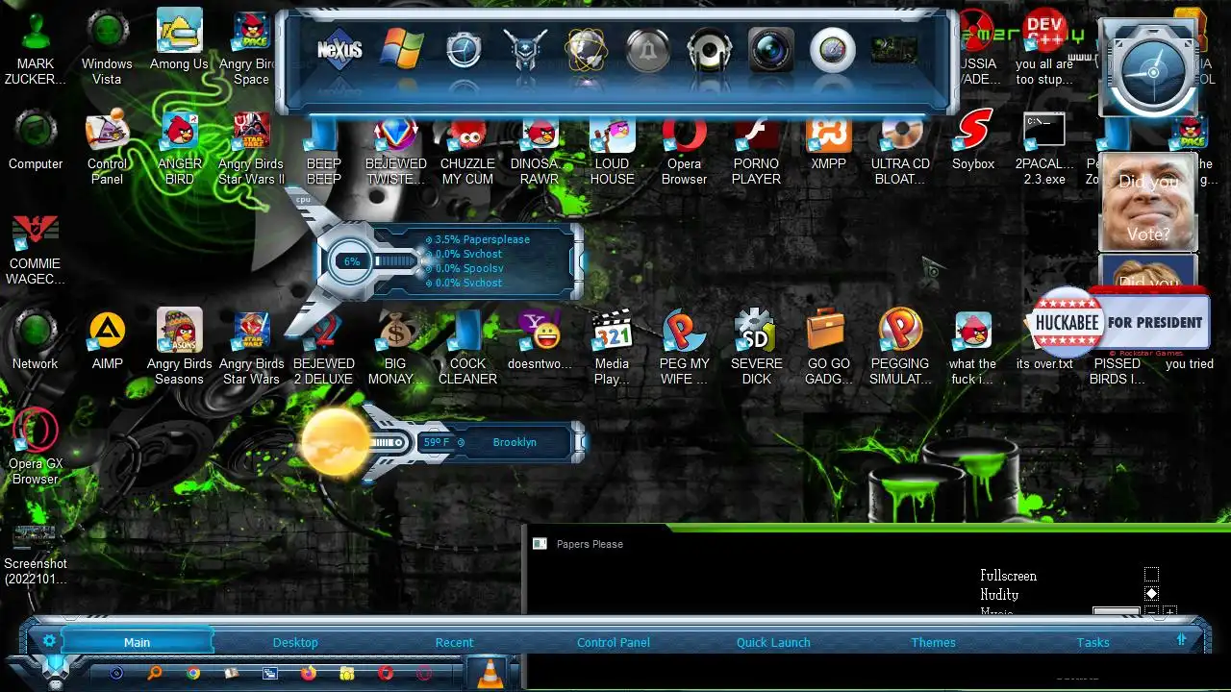Screen dimensions: 1231x692
Task: Click the bell icon in the dock
Action: point(647,50)
